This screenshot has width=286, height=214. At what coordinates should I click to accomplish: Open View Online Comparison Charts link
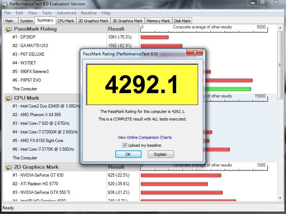pos(145,137)
